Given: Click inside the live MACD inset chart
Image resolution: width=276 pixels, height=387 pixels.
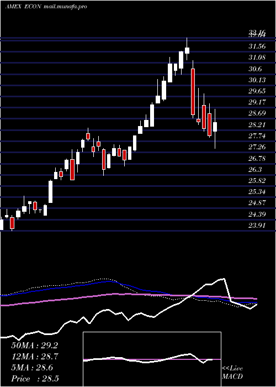Looking at the screenshot, I should pos(152,359).
